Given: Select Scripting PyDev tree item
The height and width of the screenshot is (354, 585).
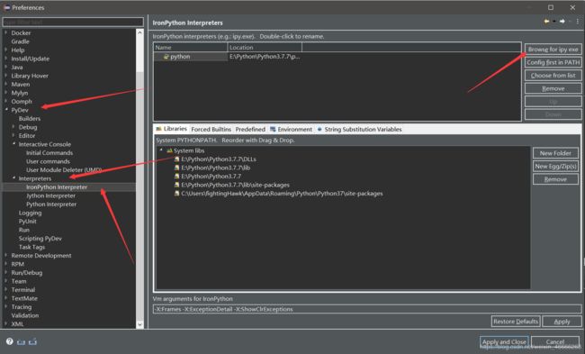Looking at the screenshot, I should 40,238.
